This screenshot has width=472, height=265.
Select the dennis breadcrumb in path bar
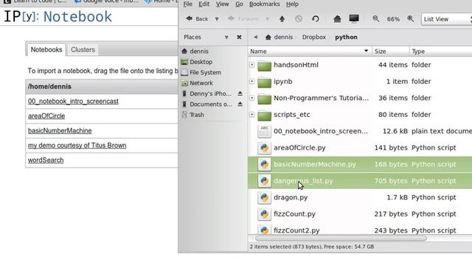[x=279, y=37]
